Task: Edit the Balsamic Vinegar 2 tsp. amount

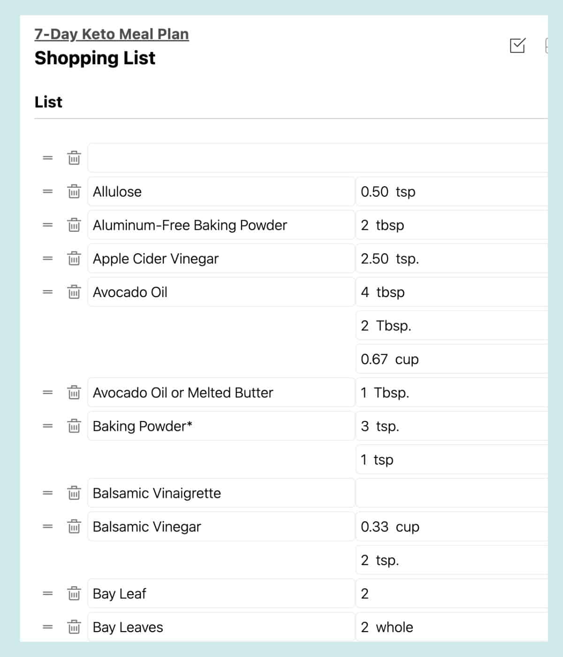Action: [451, 560]
